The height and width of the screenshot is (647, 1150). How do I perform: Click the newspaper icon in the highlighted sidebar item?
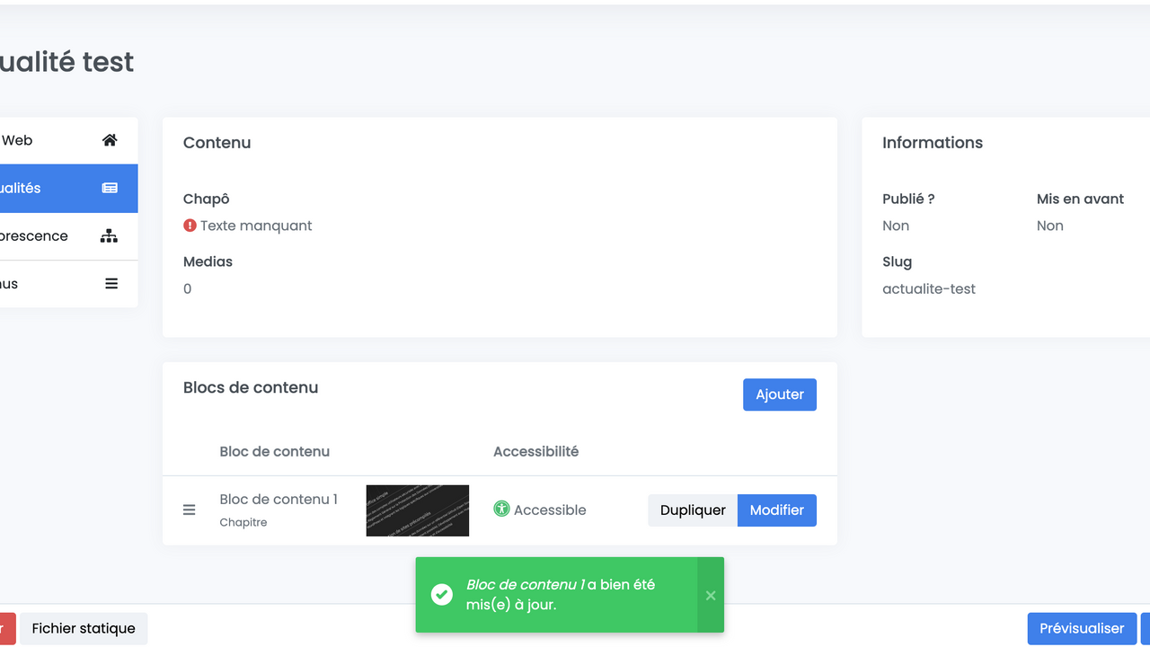[110, 188]
